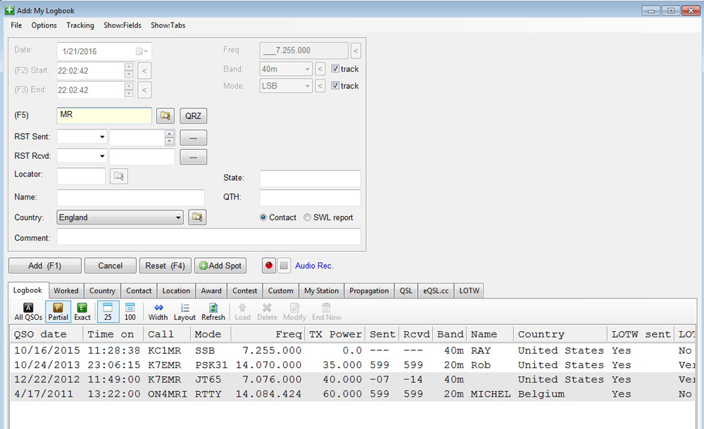Open the Show:Fields menu
Screen dimensions: 704x429
pyautogui.click(x=122, y=25)
